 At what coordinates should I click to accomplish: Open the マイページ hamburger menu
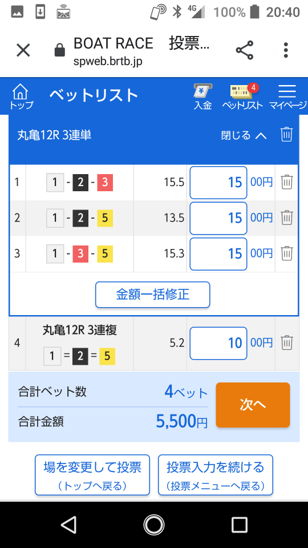tap(287, 97)
